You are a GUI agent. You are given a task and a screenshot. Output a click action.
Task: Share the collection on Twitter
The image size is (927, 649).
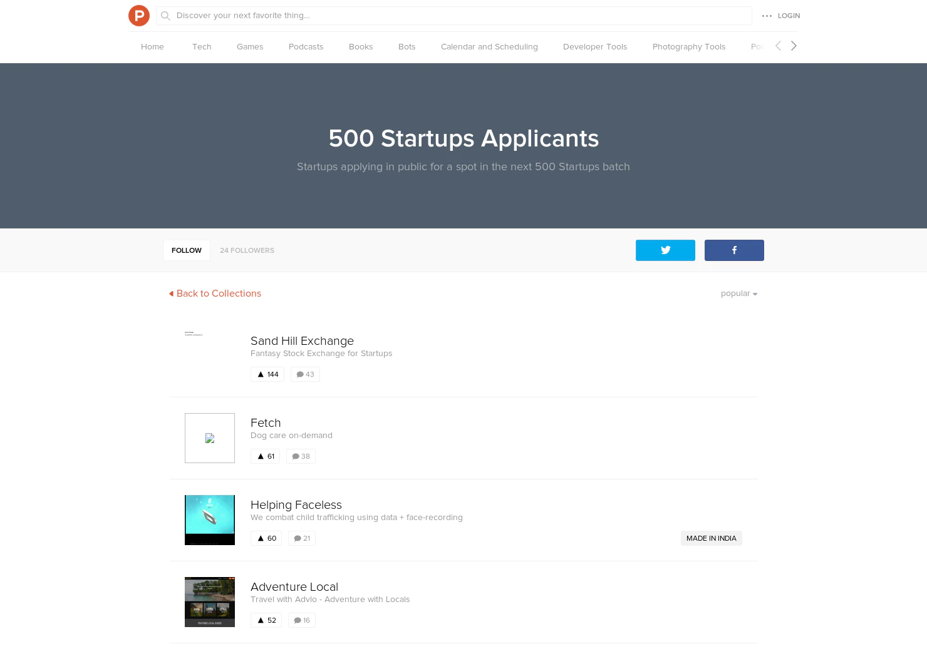pyautogui.click(x=665, y=250)
